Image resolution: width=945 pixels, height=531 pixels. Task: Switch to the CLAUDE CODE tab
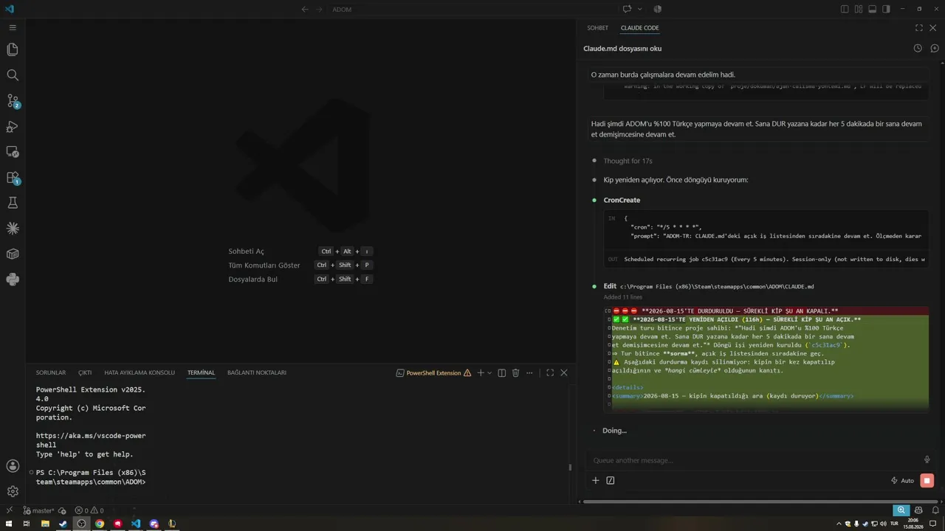click(x=640, y=28)
